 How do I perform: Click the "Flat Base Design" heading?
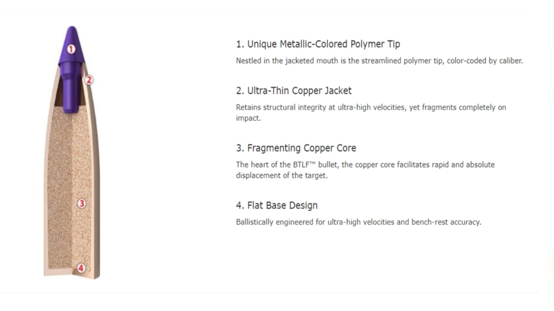(x=276, y=205)
